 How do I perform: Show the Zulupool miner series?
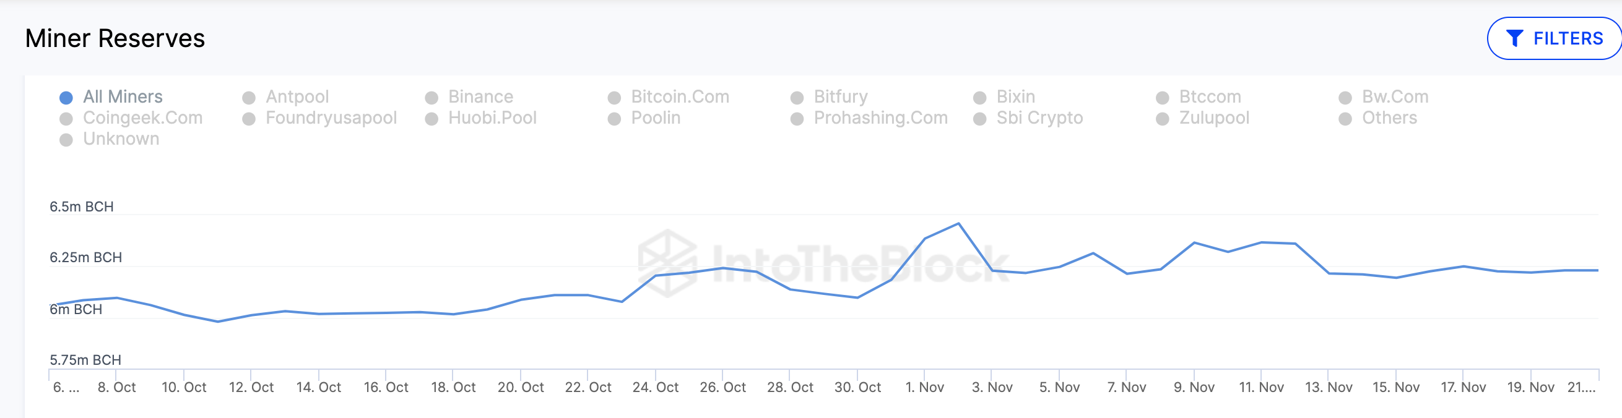pos(1213,118)
